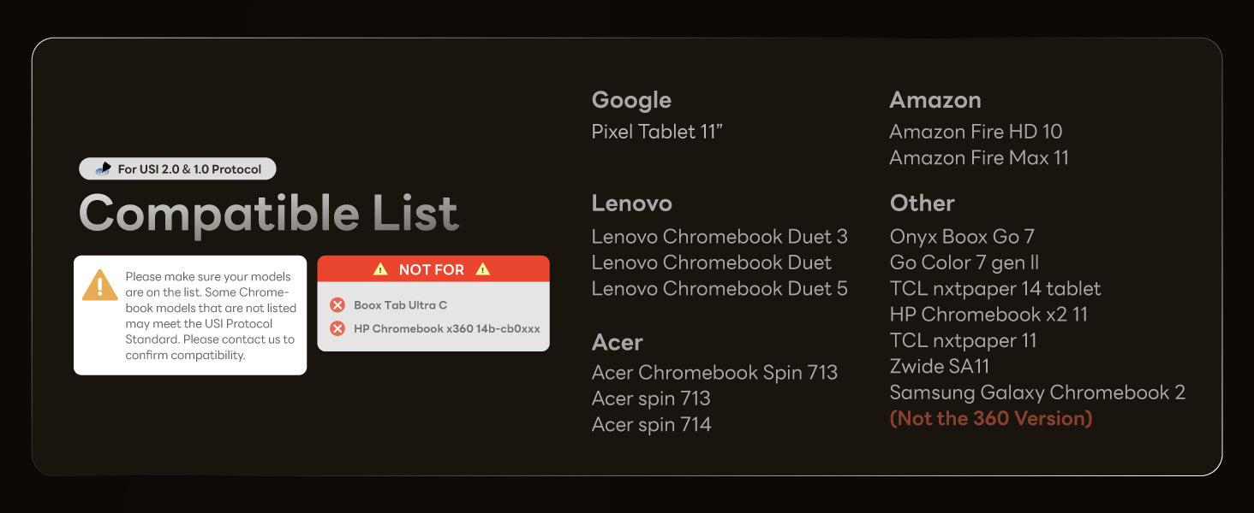Click the red Not the 360 Version note

(x=991, y=419)
